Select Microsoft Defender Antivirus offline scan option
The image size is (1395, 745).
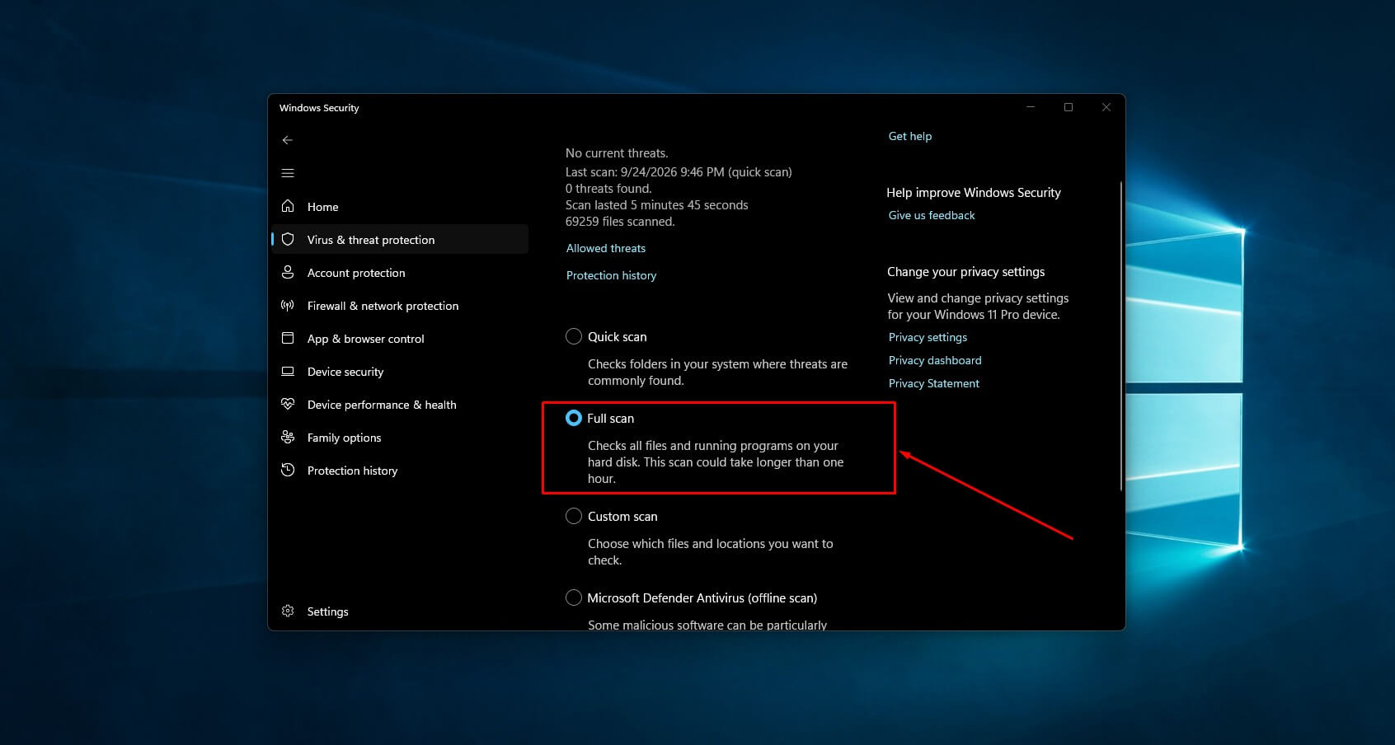tap(574, 597)
